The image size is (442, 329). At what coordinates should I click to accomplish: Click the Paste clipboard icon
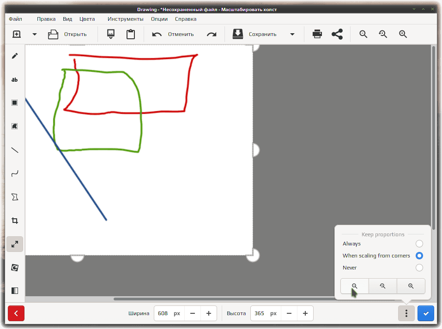(x=131, y=34)
